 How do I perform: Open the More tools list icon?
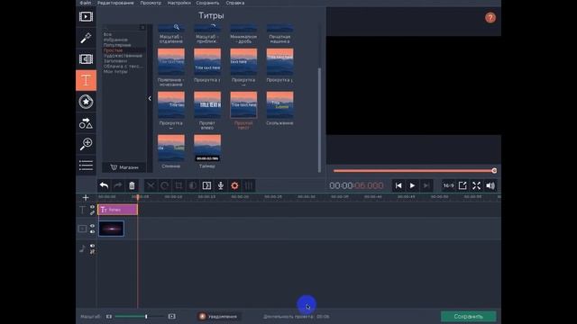(86, 166)
